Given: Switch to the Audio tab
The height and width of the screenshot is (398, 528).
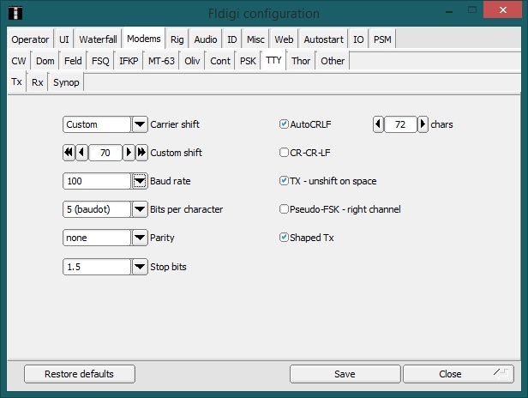Looking at the screenshot, I should 206,39.
